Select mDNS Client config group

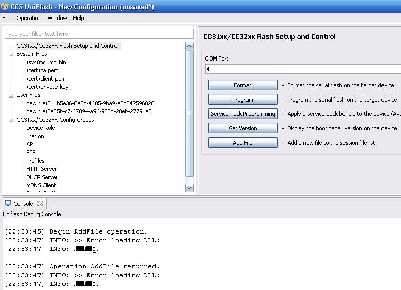coord(41,185)
